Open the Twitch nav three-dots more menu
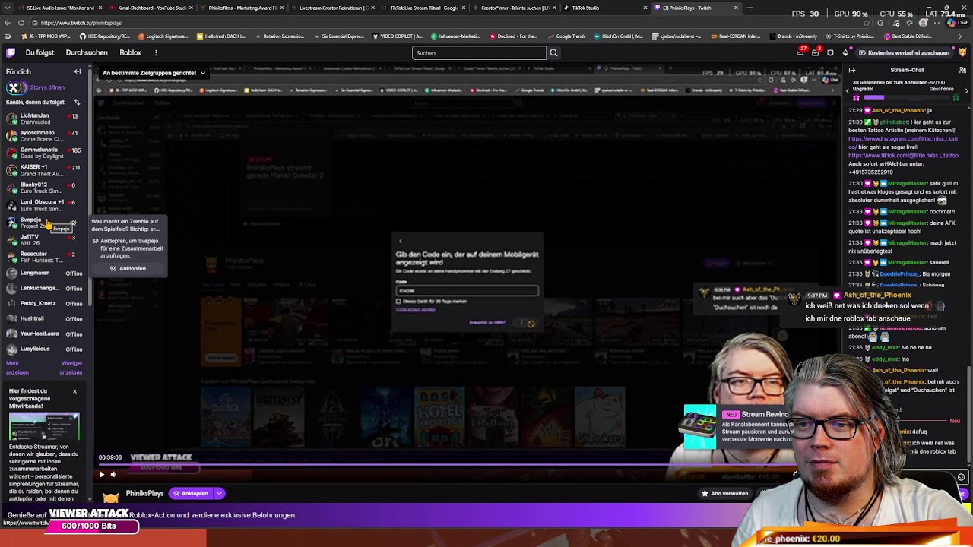Viewport: 973px width, 547px height. tap(156, 53)
